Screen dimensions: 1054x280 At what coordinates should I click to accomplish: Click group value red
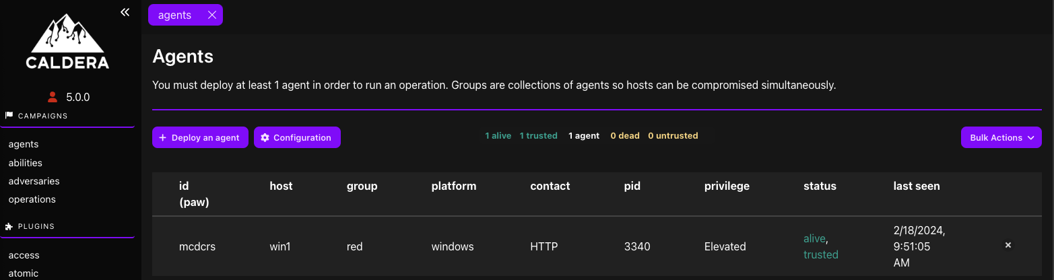click(355, 246)
